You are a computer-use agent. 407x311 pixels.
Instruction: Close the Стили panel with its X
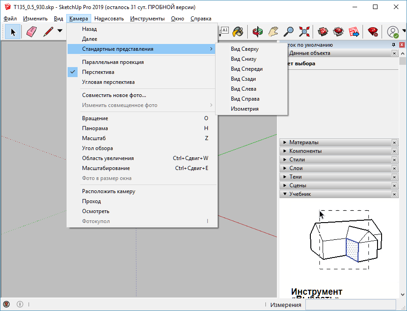click(x=394, y=160)
